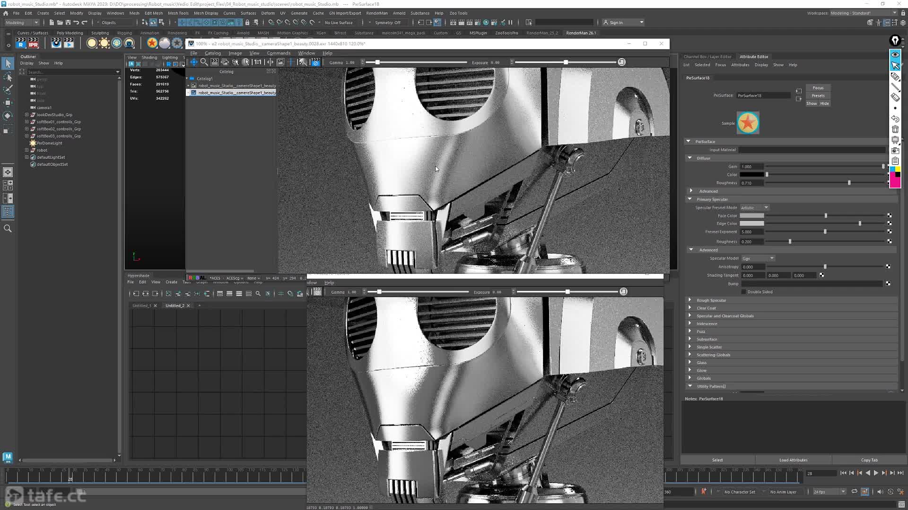908x510 pixels.
Task: Expand the robot node in Outliner
Action: click(27, 150)
